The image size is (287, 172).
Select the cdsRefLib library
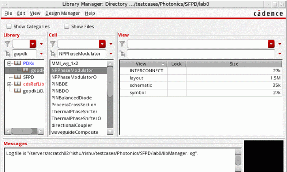(33, 84)
